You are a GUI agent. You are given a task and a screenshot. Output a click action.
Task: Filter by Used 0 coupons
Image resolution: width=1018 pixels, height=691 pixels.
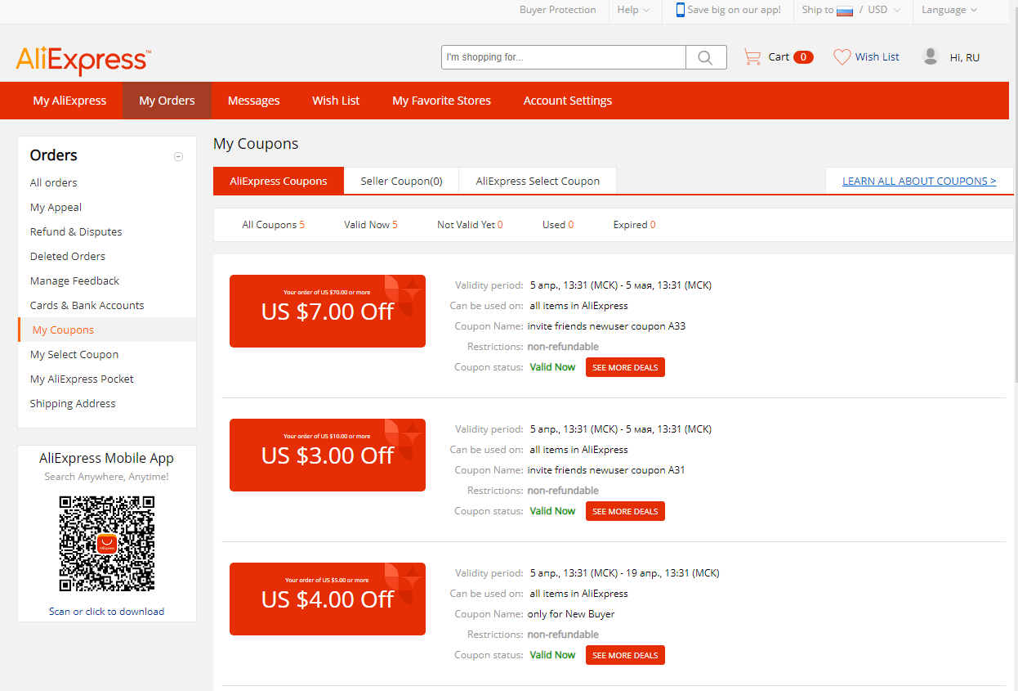558,225
